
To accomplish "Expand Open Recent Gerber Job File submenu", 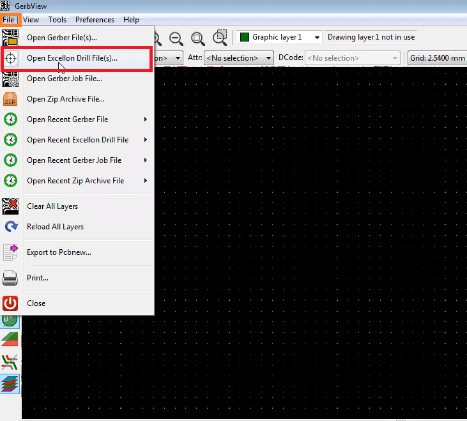I will tap(77, 160).
